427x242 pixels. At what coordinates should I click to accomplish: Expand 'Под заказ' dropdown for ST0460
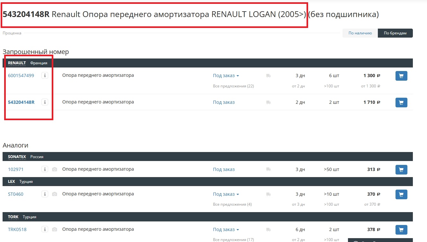pyautogui.click(x=226, y=194)
